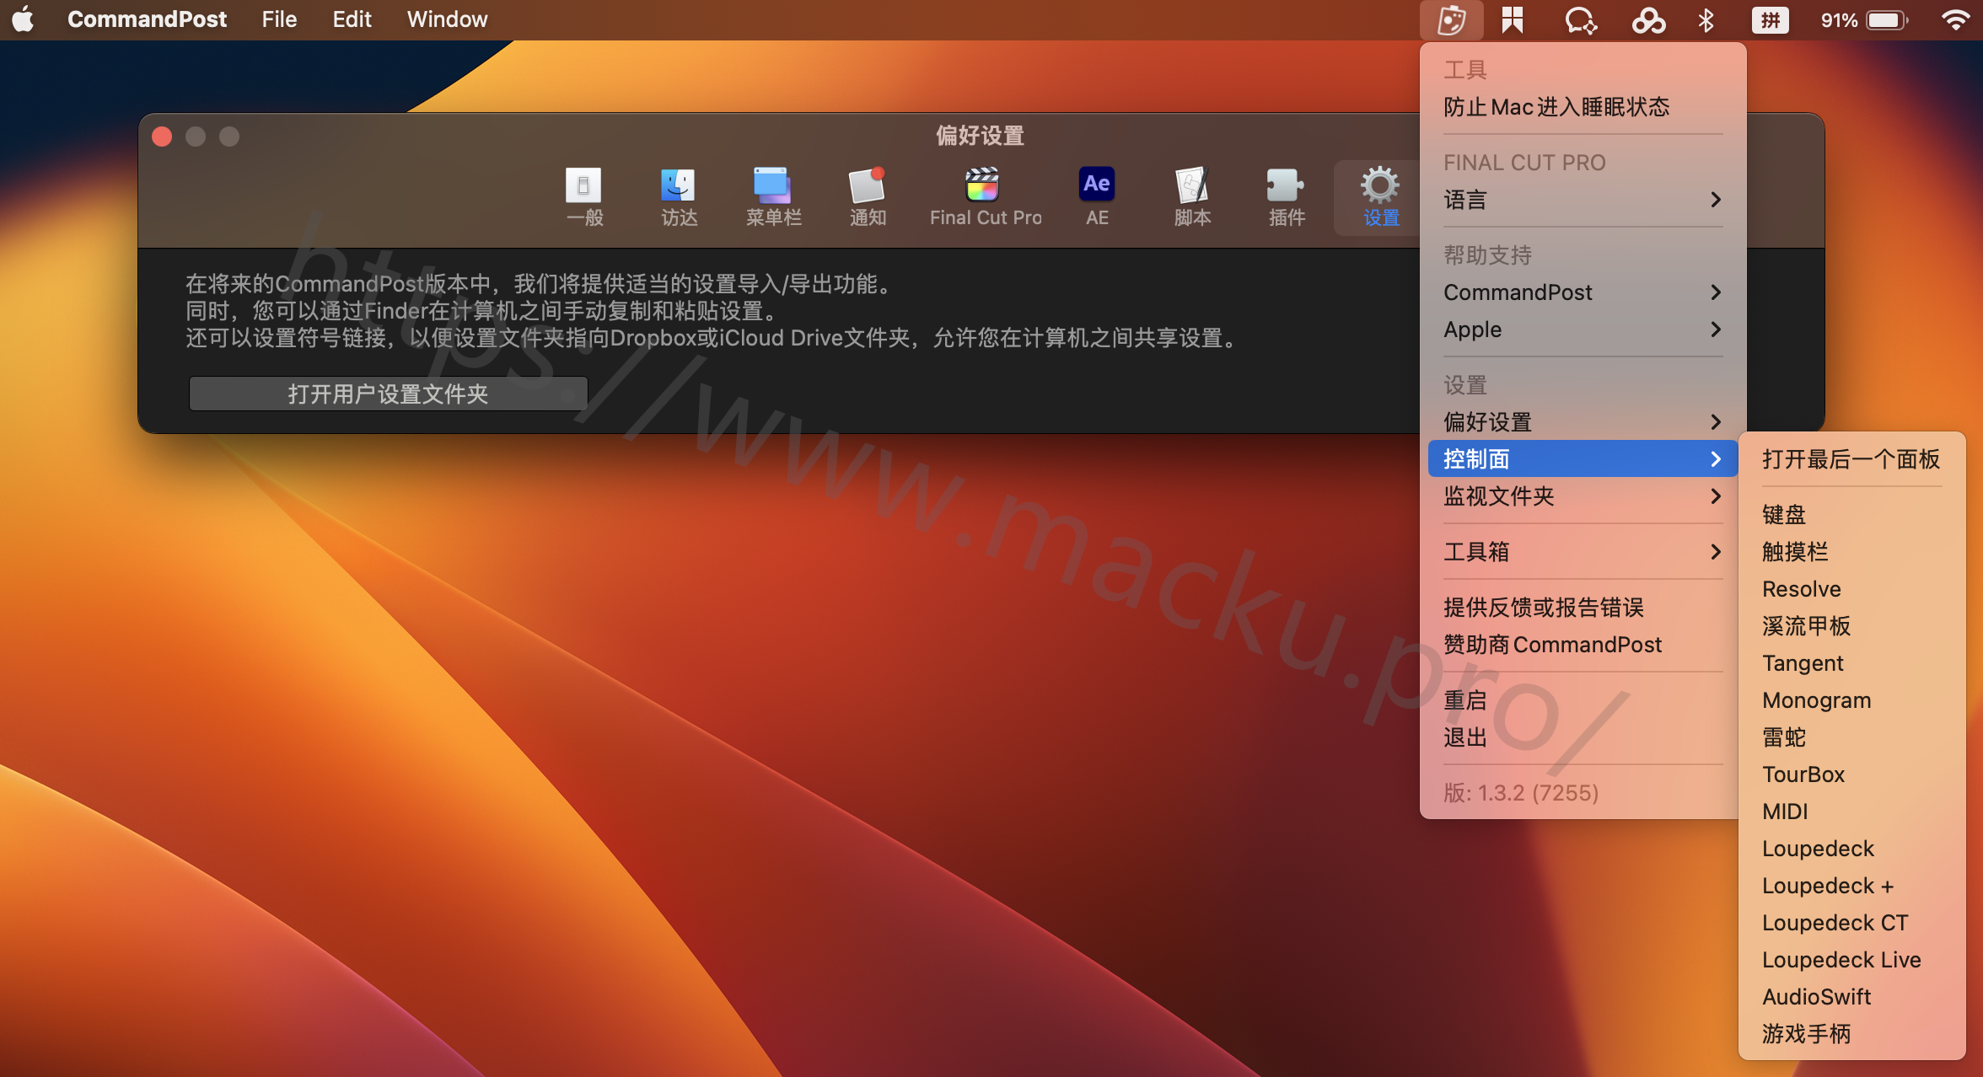The width and height of the screenshot is (1983, 1077).
Task: Open the Loupedeck Live control surface panel
Action: pyautogui.click(x=1852, y=960)
